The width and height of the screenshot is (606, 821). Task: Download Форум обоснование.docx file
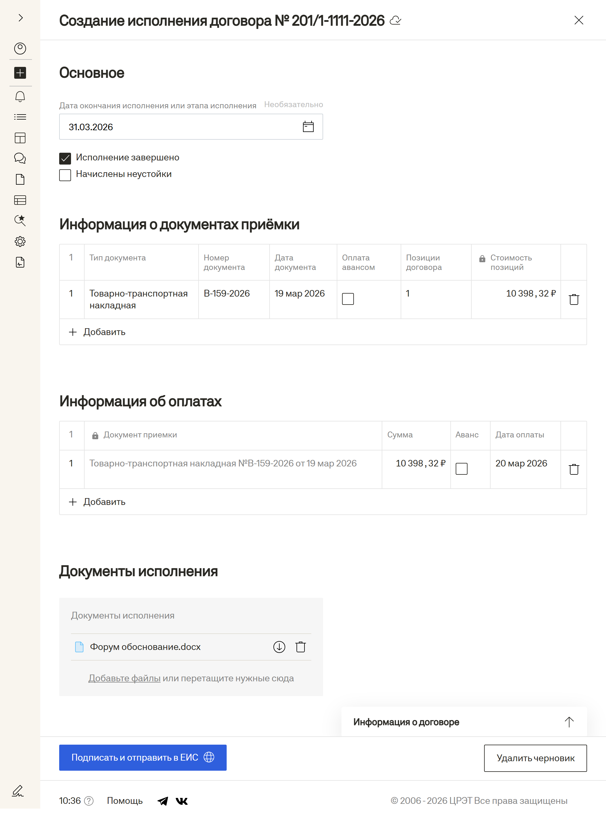(x=279, y=647)
